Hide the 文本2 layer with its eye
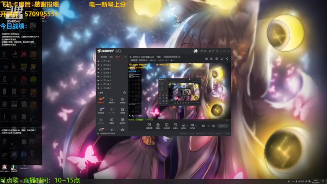327x184 pixels. [98, 76]
